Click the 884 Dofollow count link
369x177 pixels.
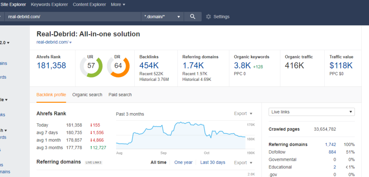[332, 152]
